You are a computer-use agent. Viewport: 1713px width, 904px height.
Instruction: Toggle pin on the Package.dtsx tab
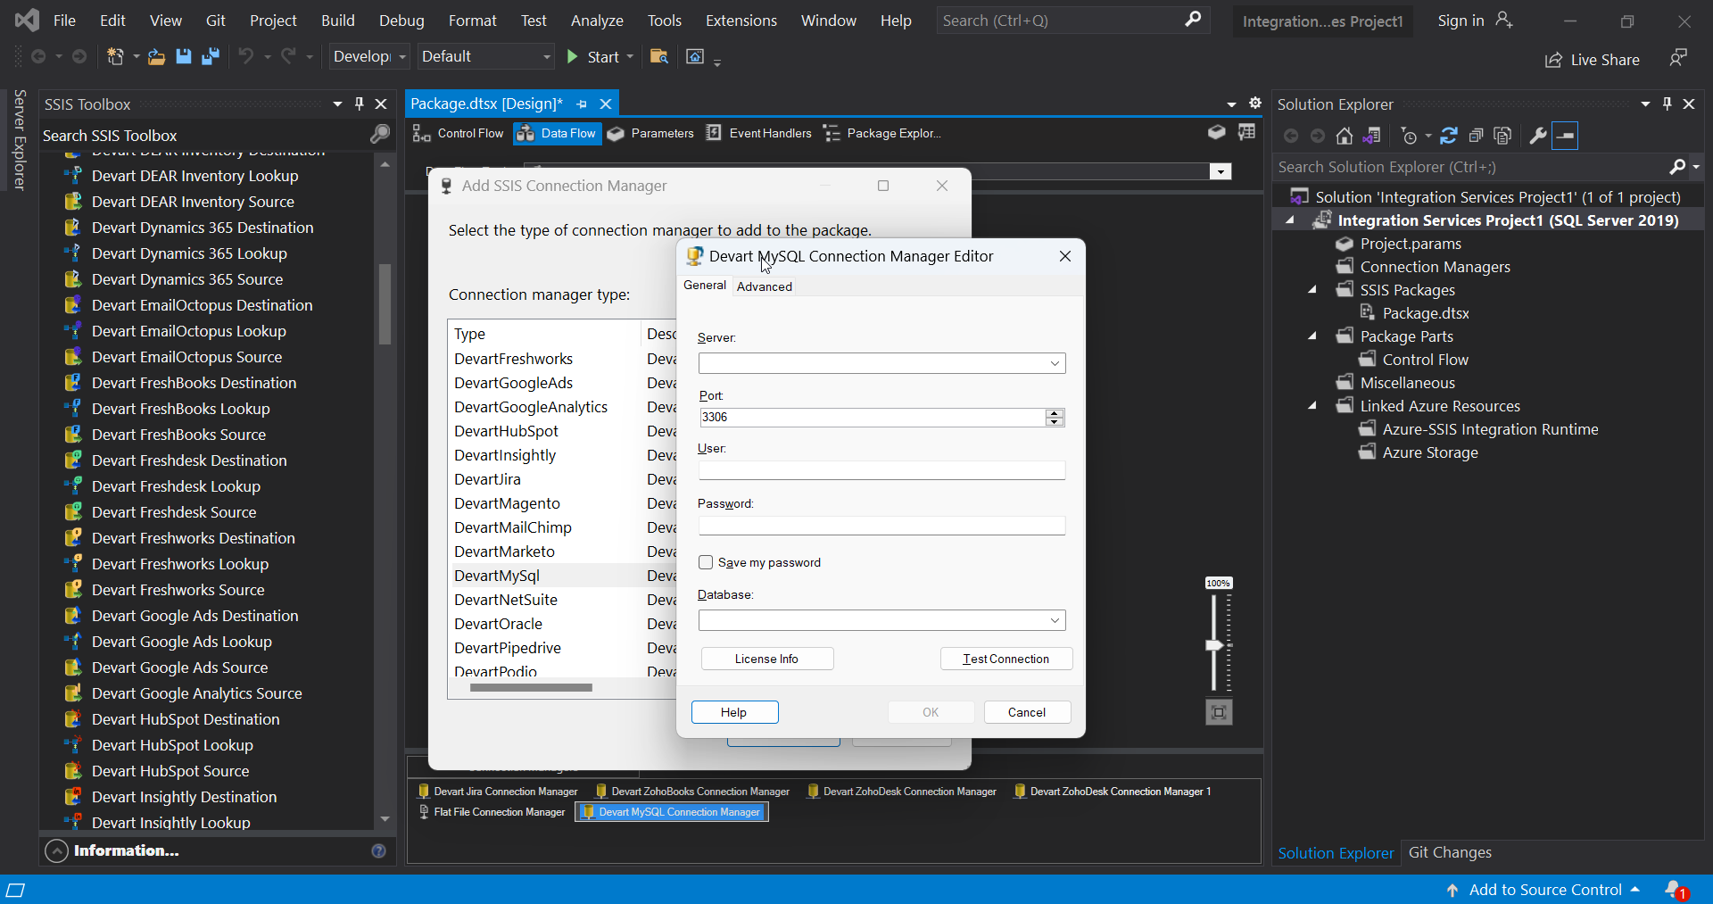click(x=582, y=104)
